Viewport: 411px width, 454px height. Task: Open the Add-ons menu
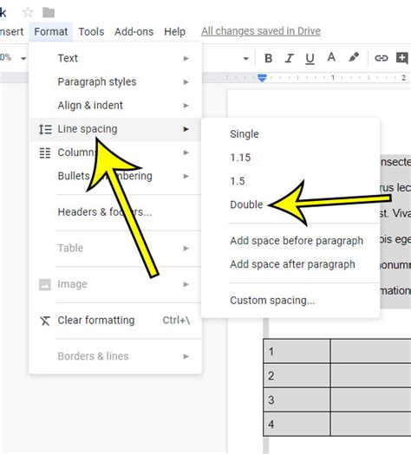click(134, 31)
